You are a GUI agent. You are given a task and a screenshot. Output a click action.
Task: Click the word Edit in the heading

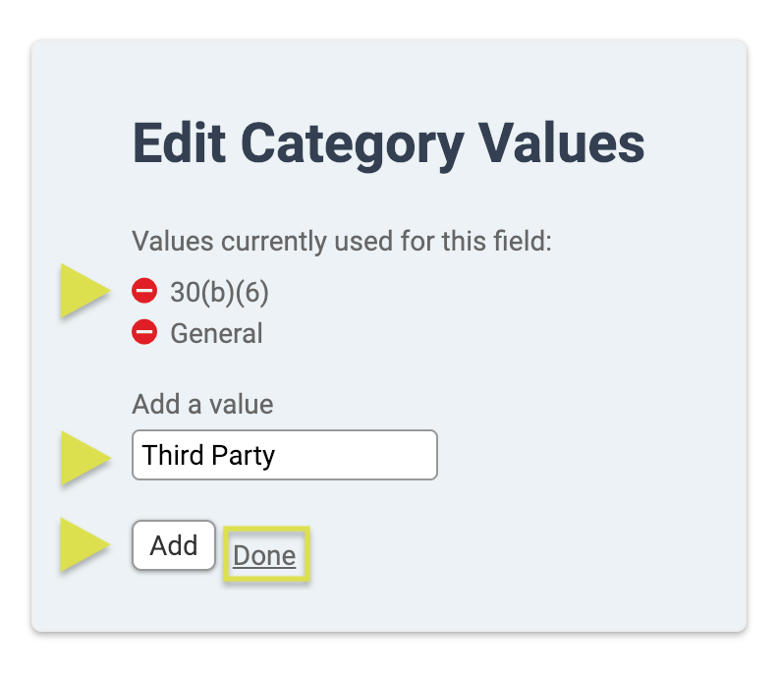(x=180, y=142)
